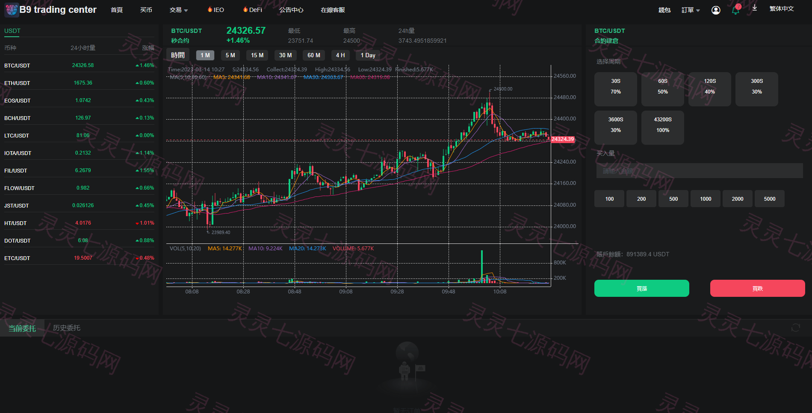Choose the 300S 30% period

[x=757, y=89]
